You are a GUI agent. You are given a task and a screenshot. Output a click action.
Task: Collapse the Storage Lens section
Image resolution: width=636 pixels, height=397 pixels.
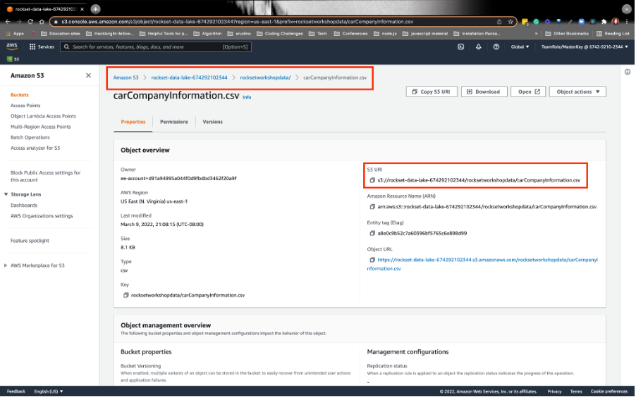coord(6,194)
